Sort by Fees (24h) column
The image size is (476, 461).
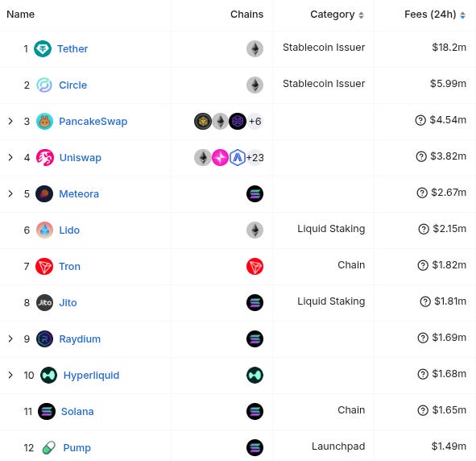click(x=435, y=15)
